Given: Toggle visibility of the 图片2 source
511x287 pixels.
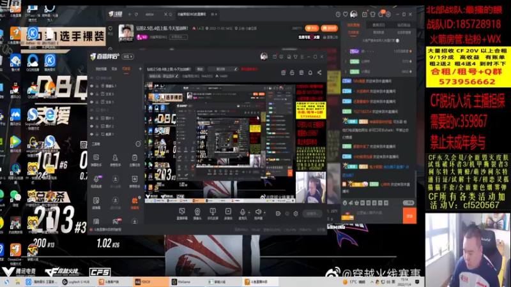Looking at the screenshot, I should [91, 126].
